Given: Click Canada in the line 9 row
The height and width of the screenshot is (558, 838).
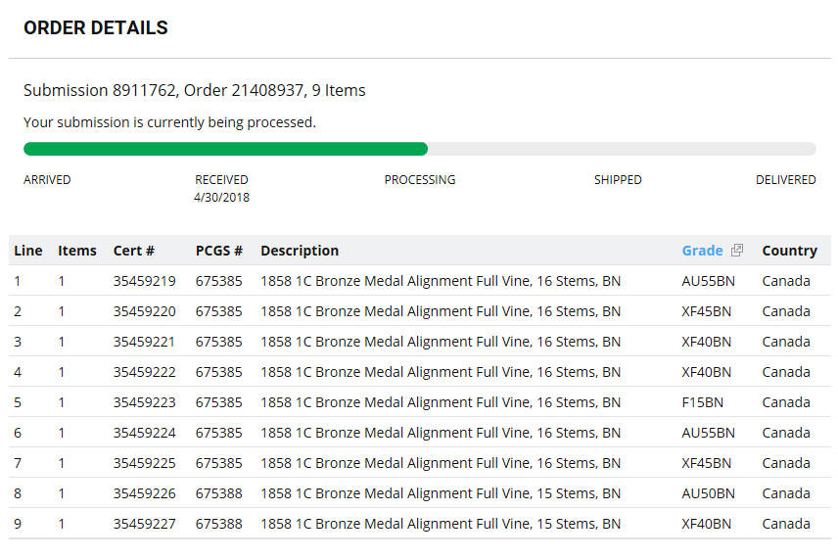Looking at the screenshot, I should pos(785,525).
